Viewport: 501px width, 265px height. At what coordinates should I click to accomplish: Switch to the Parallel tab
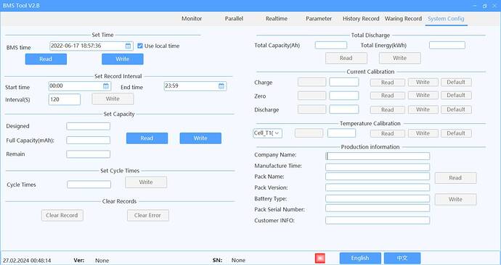234,19
